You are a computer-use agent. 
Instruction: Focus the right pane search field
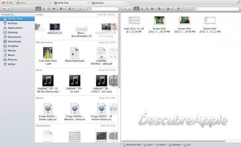click(x=217, y=8)
